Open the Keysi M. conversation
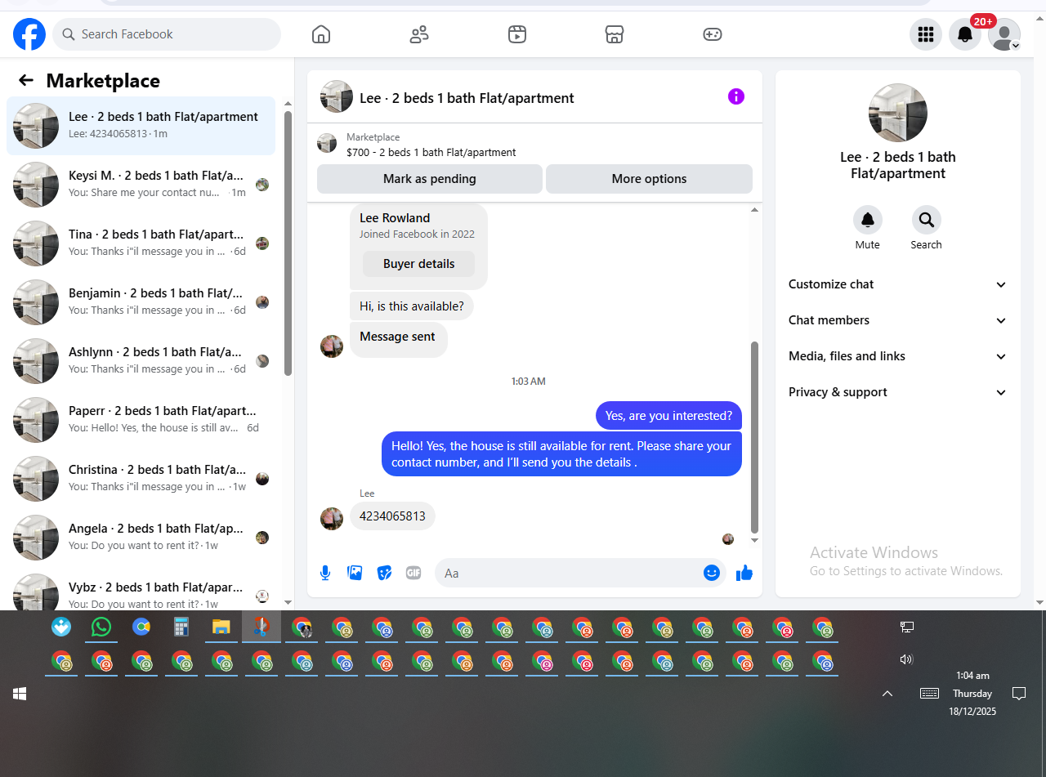The height and width of the screenshot is (777, 1046). 141,185
